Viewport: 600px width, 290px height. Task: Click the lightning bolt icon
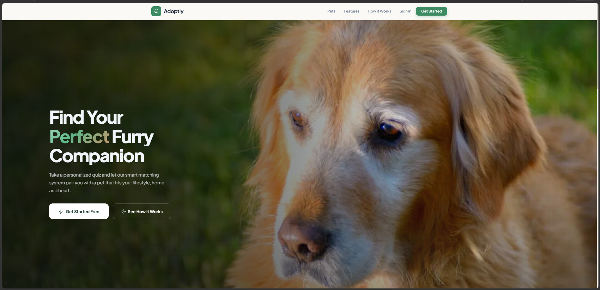[x=61, y=212]
